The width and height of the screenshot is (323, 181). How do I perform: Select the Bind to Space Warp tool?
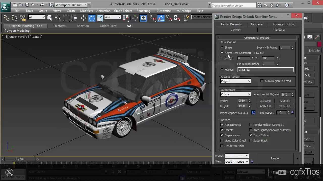pos(23,18)
